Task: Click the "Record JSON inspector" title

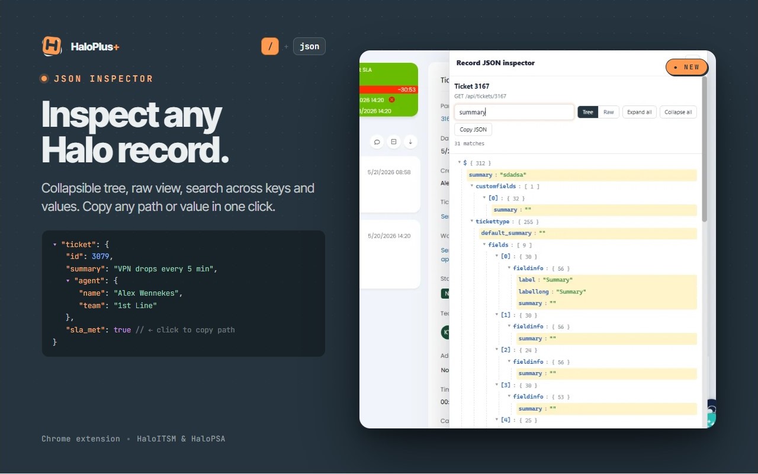Action: point(496,63)
